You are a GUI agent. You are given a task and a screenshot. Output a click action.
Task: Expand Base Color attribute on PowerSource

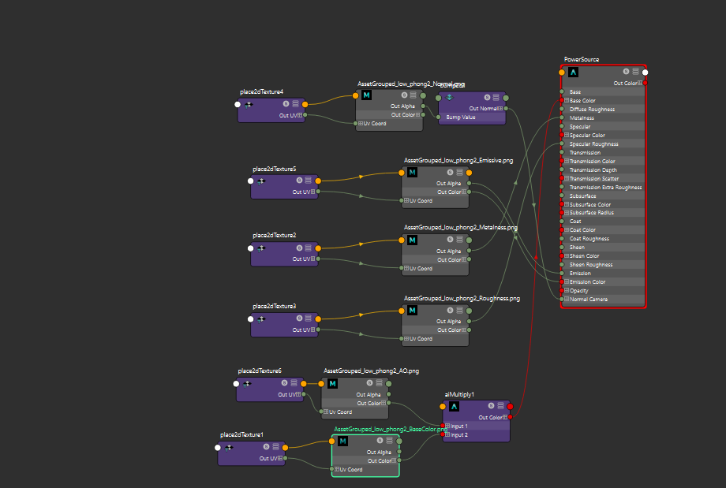(x=566, y=101)
